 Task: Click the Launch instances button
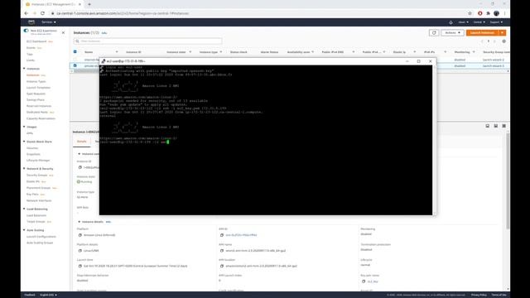pos(482,33)
